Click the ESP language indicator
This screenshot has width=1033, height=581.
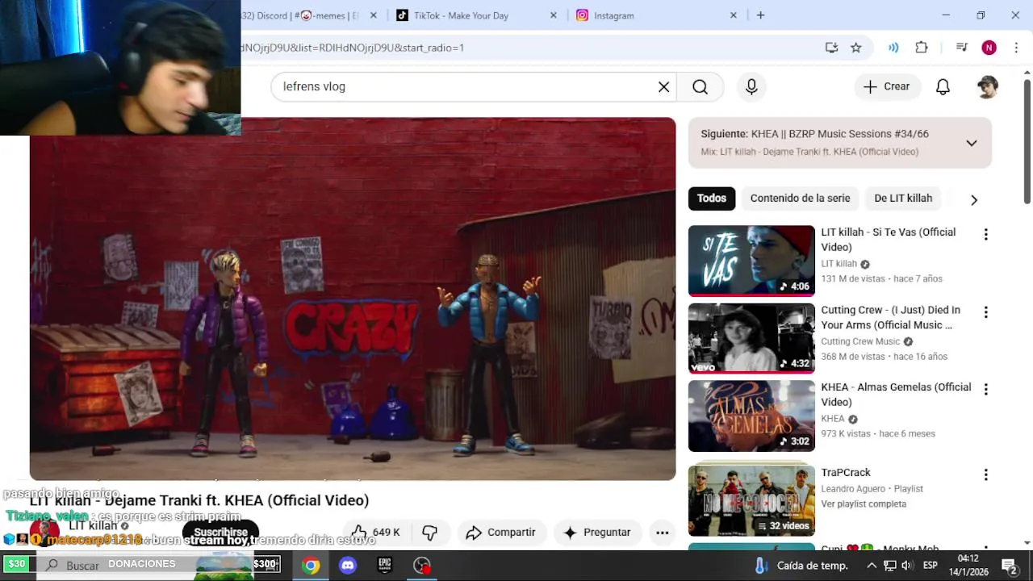click(930, 566)
